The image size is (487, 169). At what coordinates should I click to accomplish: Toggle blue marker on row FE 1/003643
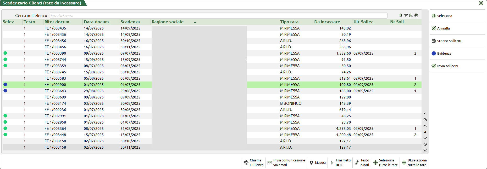coord(5,91)
